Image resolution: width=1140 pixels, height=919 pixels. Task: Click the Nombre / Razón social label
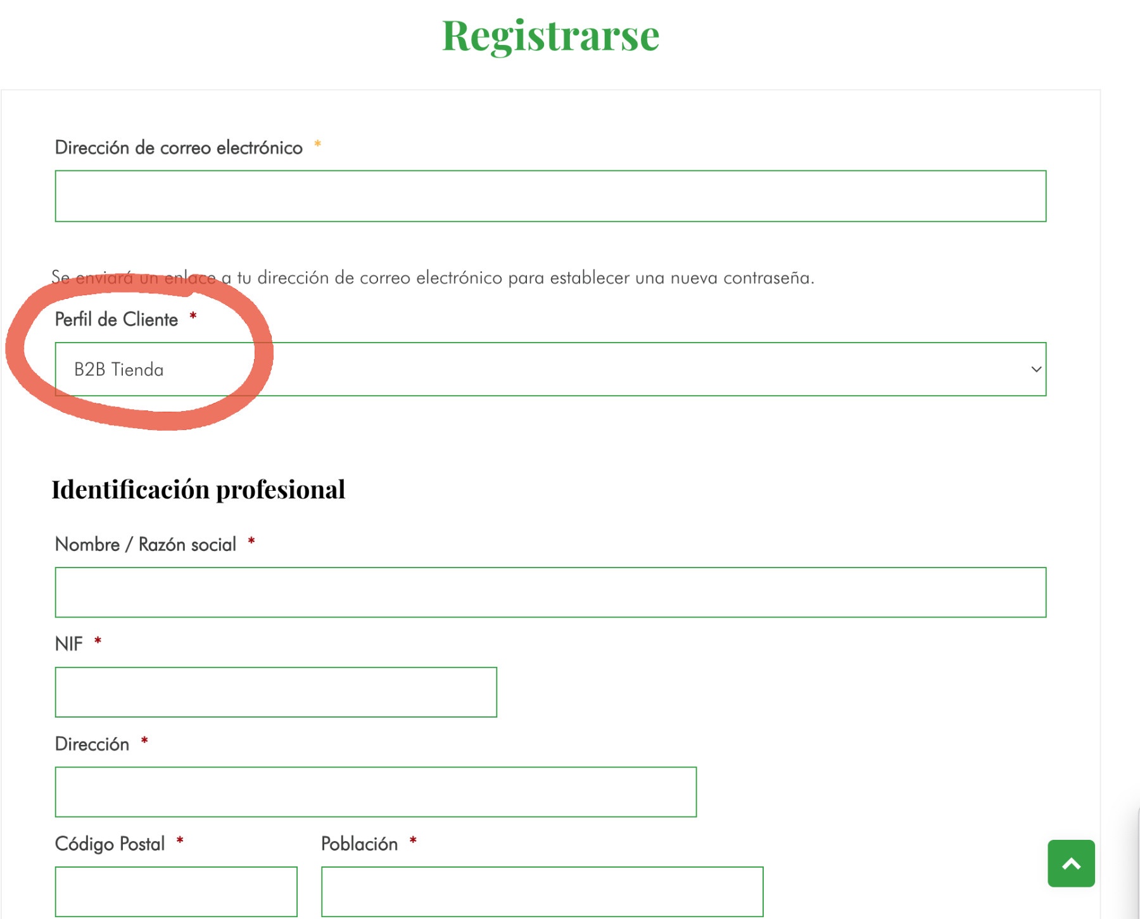pyautogui.click(x=146, y=544)
